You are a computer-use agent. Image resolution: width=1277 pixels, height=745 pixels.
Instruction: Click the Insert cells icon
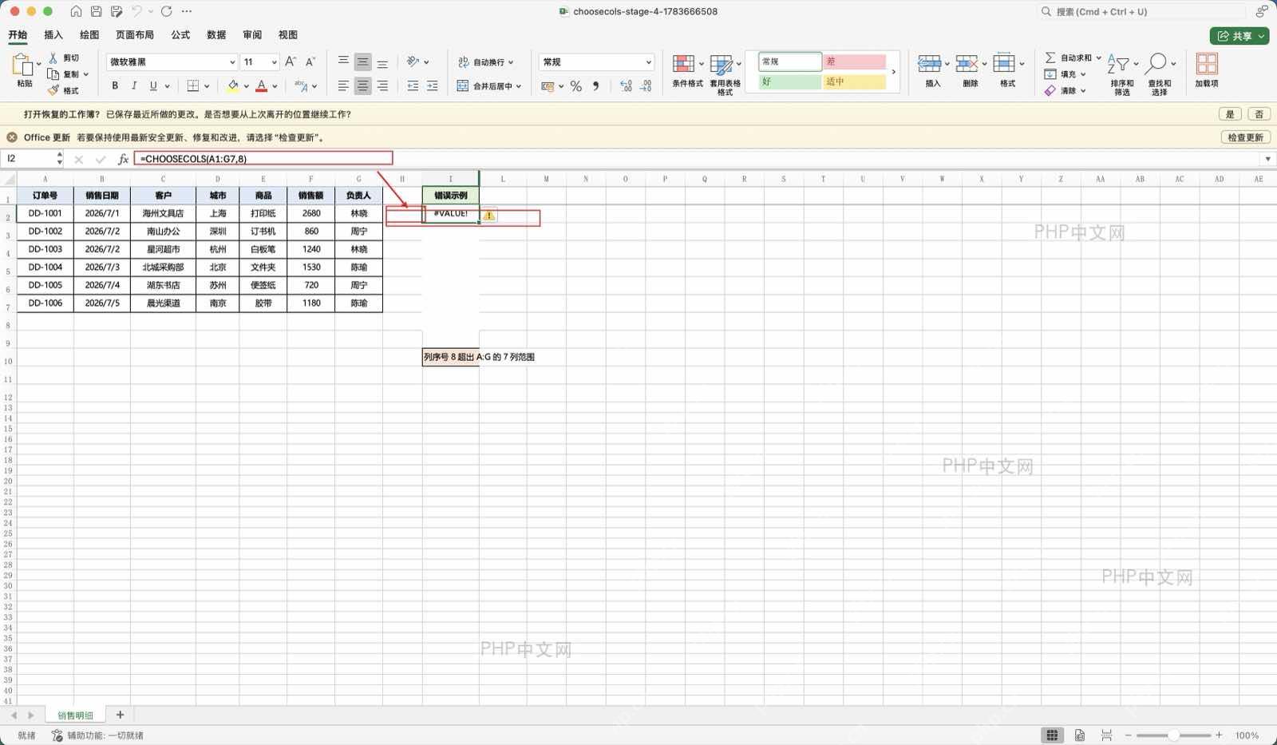point(929,64)
